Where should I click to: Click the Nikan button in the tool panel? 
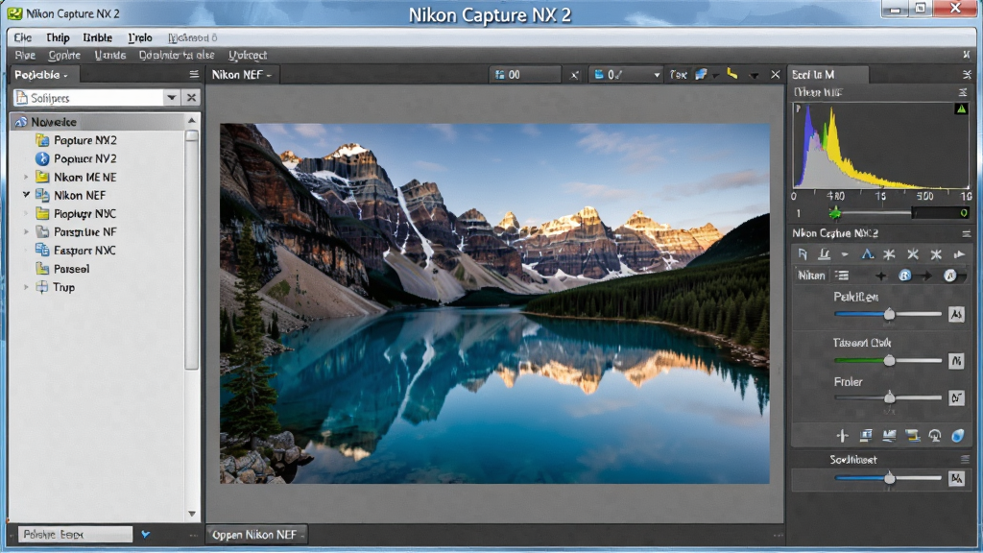tap(811, 276)
